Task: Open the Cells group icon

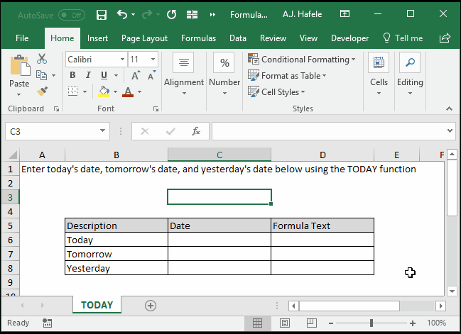Action: click(x=379, y=62)
